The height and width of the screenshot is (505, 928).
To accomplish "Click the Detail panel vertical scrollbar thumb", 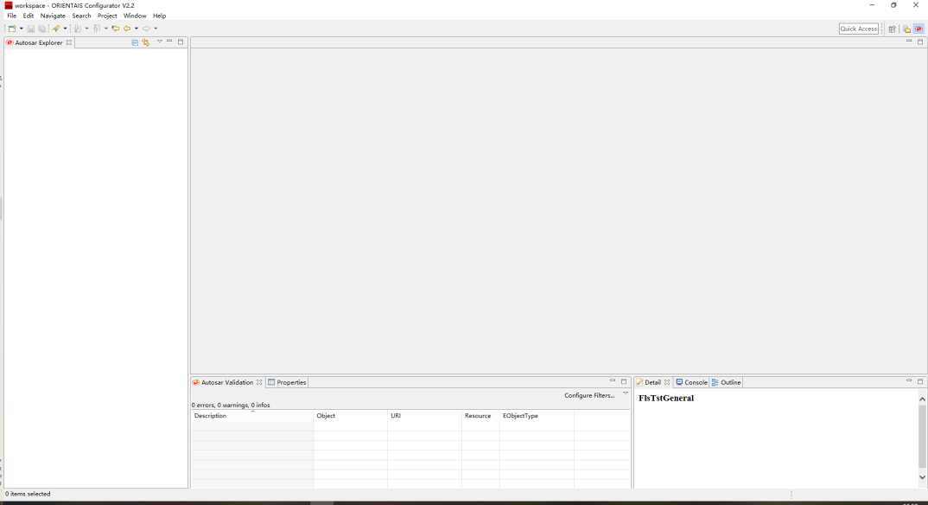I will (x=922, y=437).
